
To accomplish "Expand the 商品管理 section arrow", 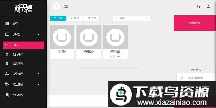I will 38,84.
